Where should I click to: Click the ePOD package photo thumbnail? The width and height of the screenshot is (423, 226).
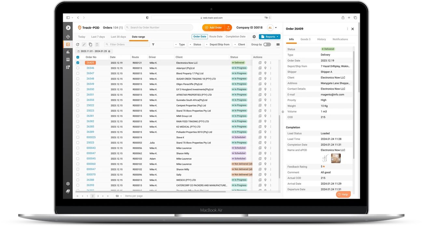point(336,158)
